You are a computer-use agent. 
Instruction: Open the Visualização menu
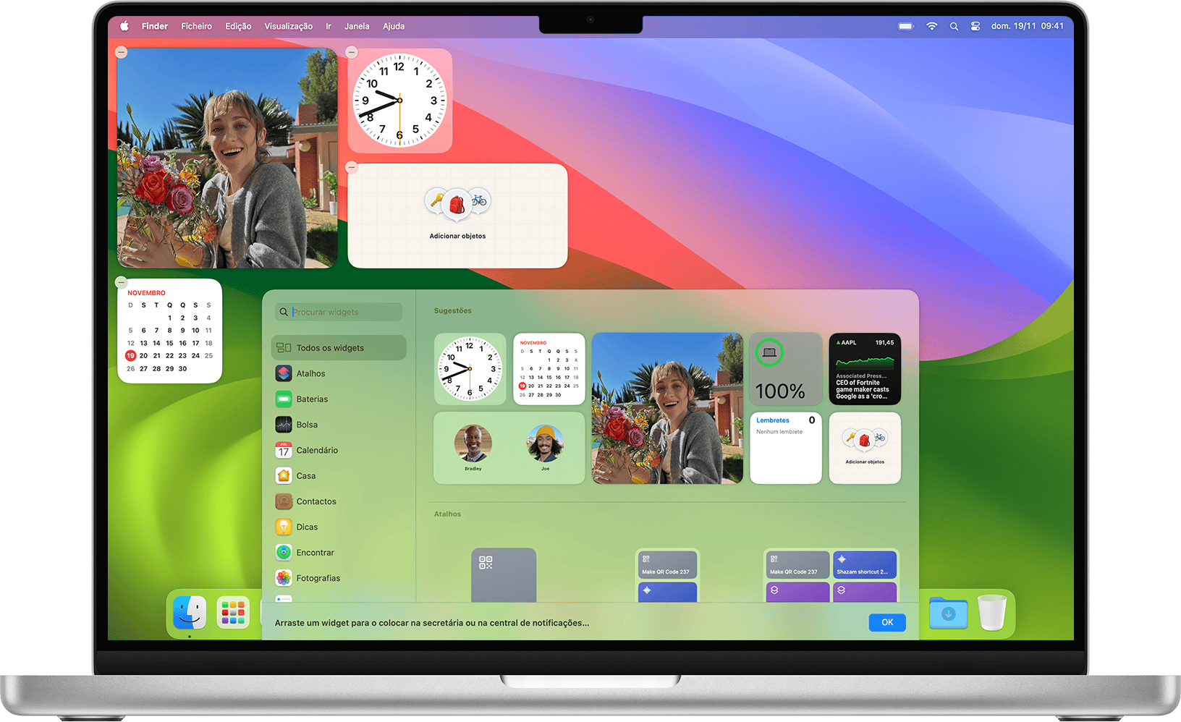click(288, 26)
